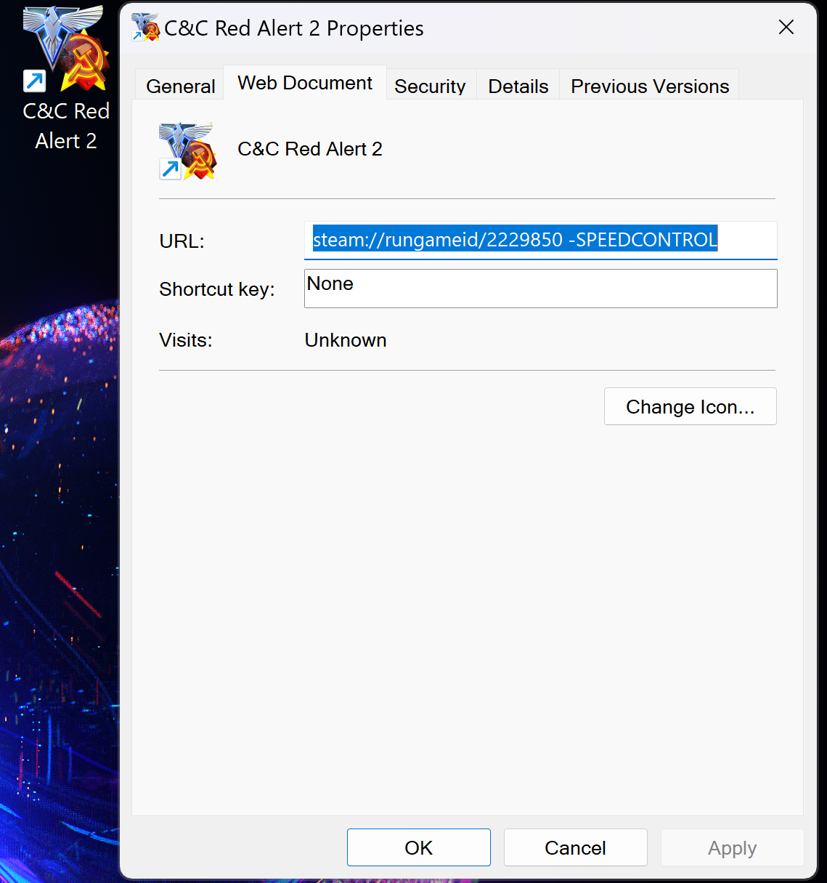This screenshot has width=827, height=883.
Task: Click the greyed-out Apply button
Action: [x=732, y=847]
